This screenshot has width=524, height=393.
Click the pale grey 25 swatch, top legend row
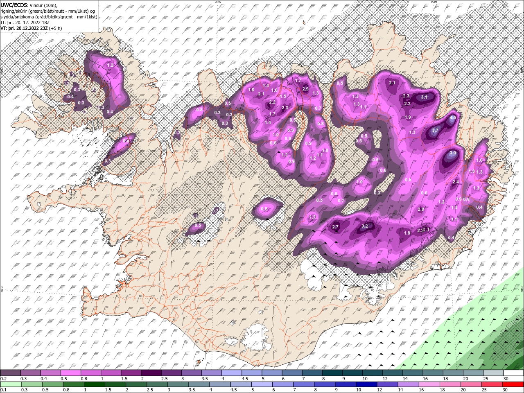[493, 373]
